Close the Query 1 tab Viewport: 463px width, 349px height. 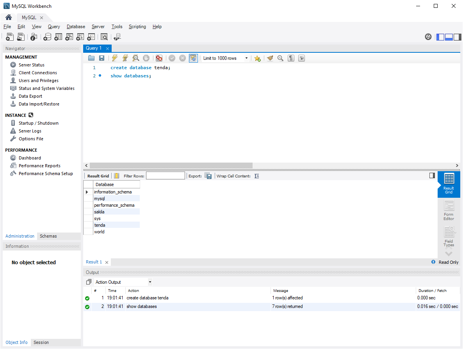107,48
